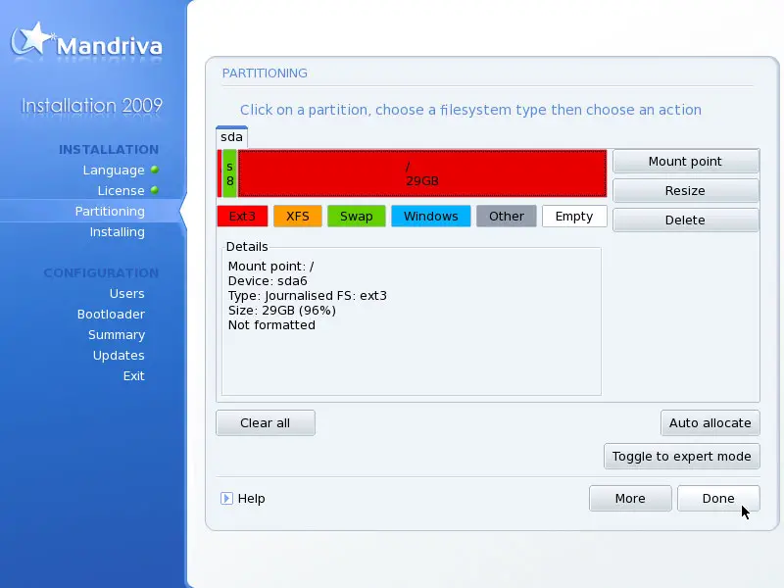Choose the XFS filesystem type
Image resolution: width=784 pixels, height=588 pixels.
pos(298,217)
